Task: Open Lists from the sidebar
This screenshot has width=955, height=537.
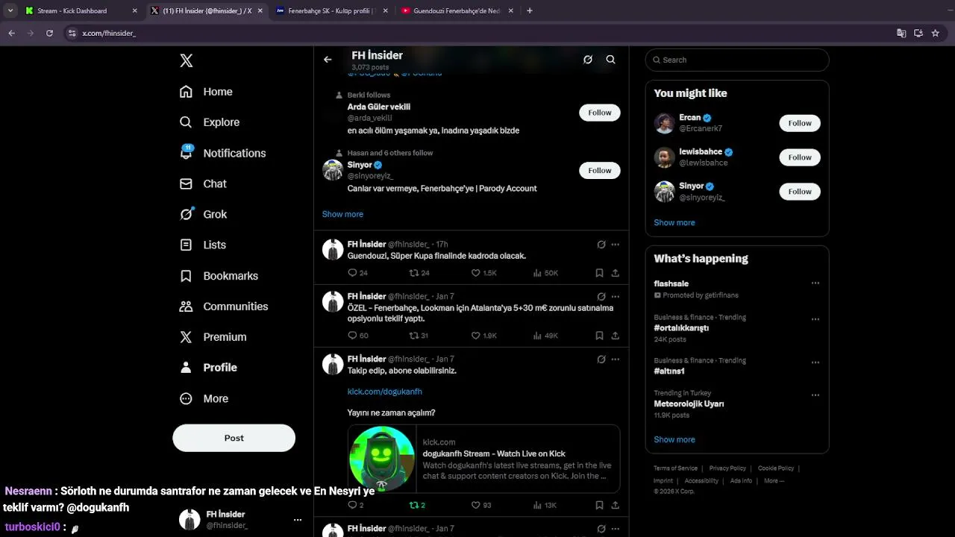Action: [203, 245]
